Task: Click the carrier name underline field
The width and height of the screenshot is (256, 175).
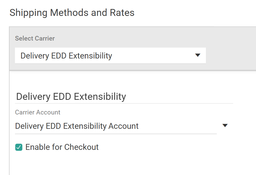Action: (x=123, y=102)
